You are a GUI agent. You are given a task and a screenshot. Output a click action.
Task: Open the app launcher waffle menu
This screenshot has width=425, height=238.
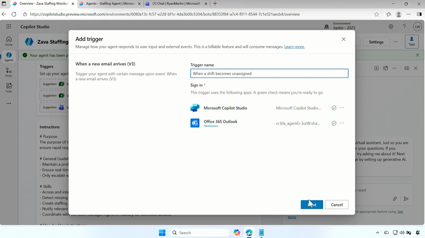tap(9, 26)
